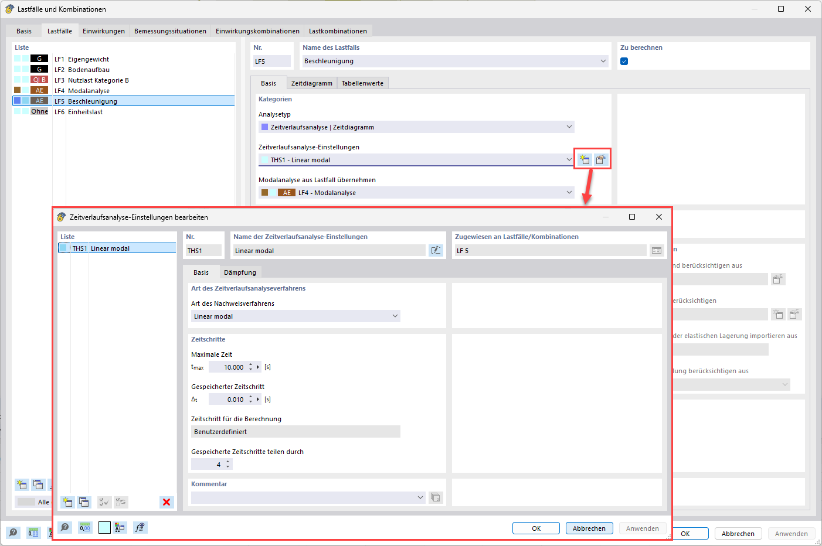Click the orange QI B category color tag
Image resolution: width=822 pixels, height=546 pixels.
(39, 80)
